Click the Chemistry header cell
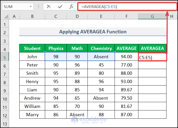 (x=101, y=48)
